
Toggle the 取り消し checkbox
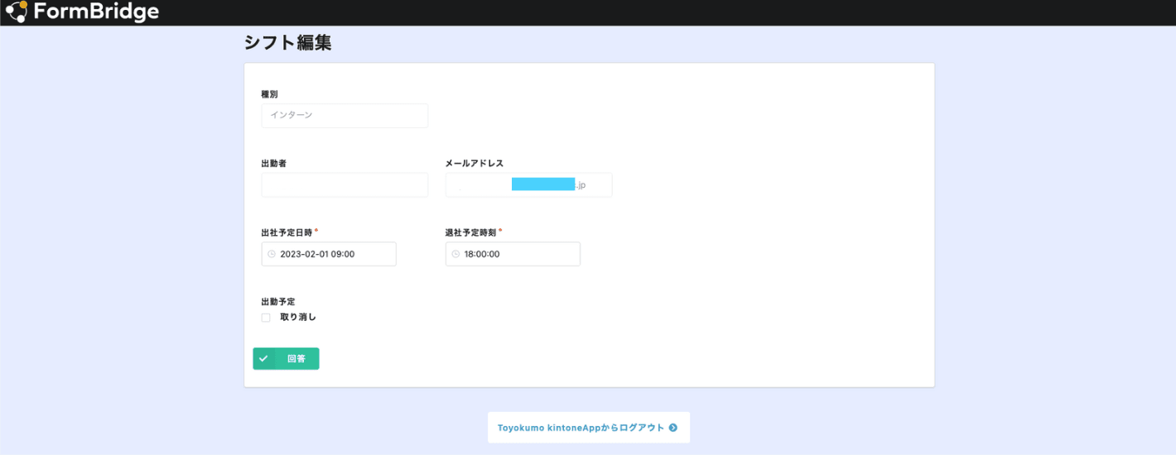(x=266, y=318)
